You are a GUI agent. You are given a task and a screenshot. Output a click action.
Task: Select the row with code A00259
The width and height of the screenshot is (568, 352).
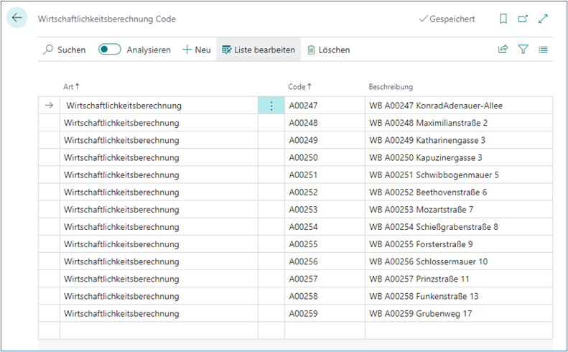(x=303, y=314)
